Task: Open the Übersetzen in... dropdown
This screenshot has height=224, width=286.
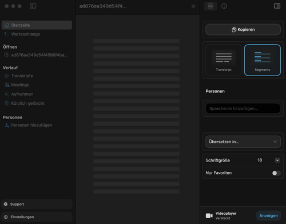Action: [x=243, y=142]
